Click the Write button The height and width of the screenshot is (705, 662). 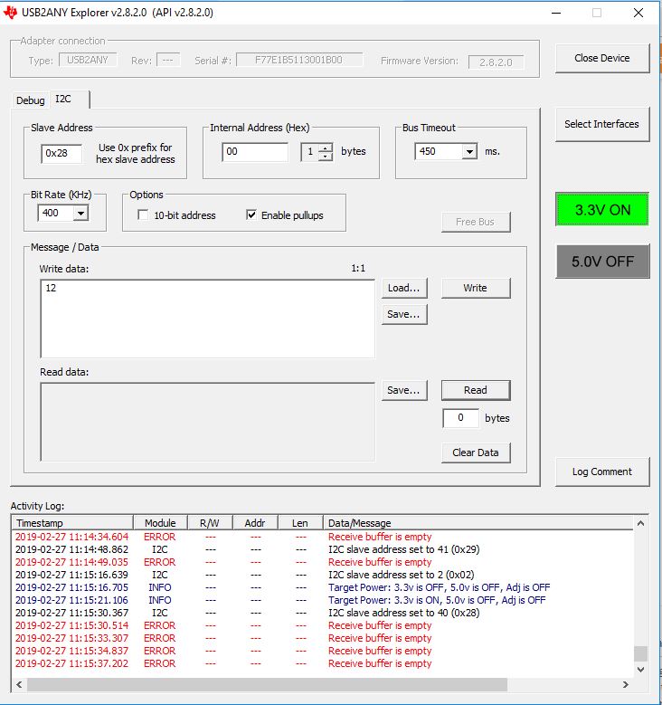point(476,288)
